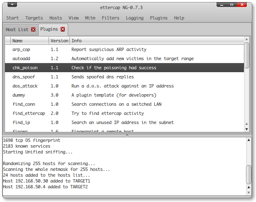The image size is (256, 202).
Task: Click plugin list scrollbar down arrow
Action: pyautogui.click(x=246, y=129)
